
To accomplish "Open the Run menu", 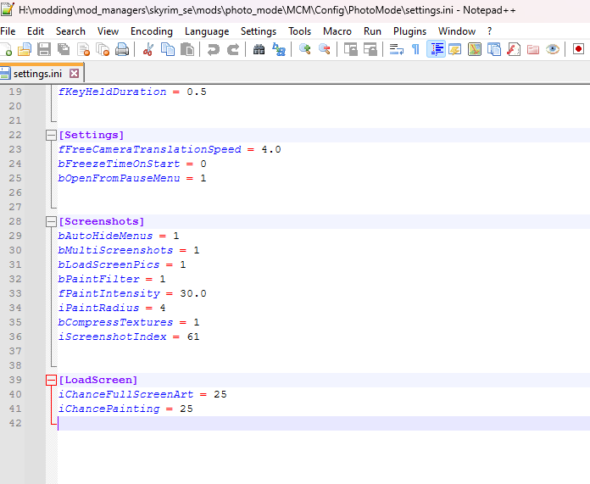I will [x=372, y=31].
